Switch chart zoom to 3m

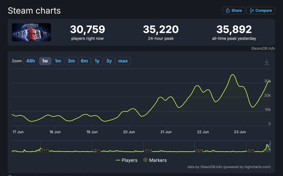point(71,61)
